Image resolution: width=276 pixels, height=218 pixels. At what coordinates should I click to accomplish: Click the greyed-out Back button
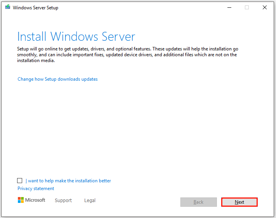point(199,202)
